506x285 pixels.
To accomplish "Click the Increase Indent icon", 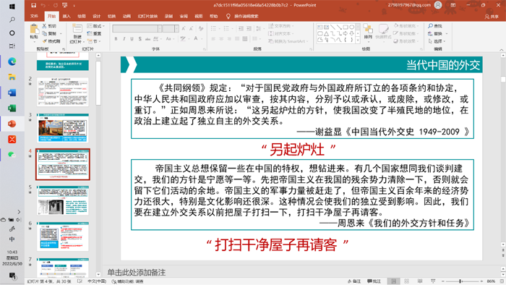I will pyautogui.click(x=249, y=29).
